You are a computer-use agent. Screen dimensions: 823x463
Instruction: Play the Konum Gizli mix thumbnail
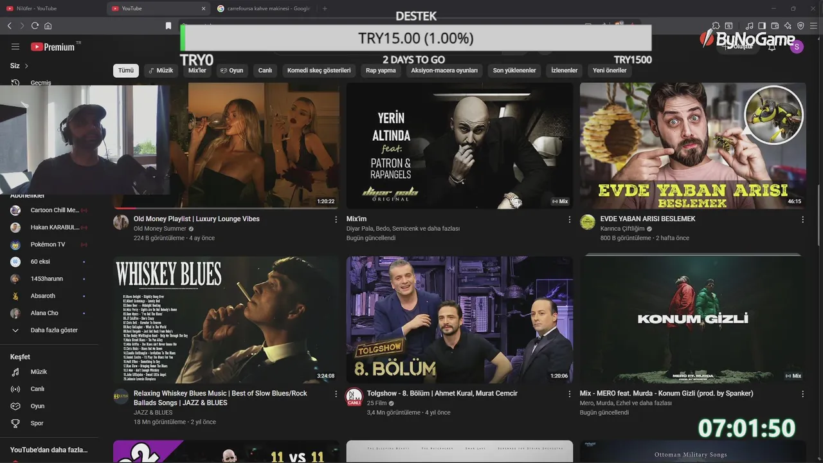coord(693,320)
